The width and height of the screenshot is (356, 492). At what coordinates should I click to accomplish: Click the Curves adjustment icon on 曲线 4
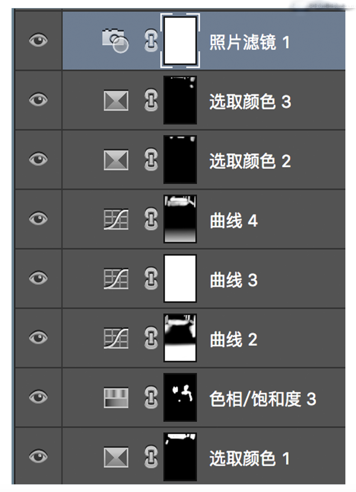click(116, 219)
